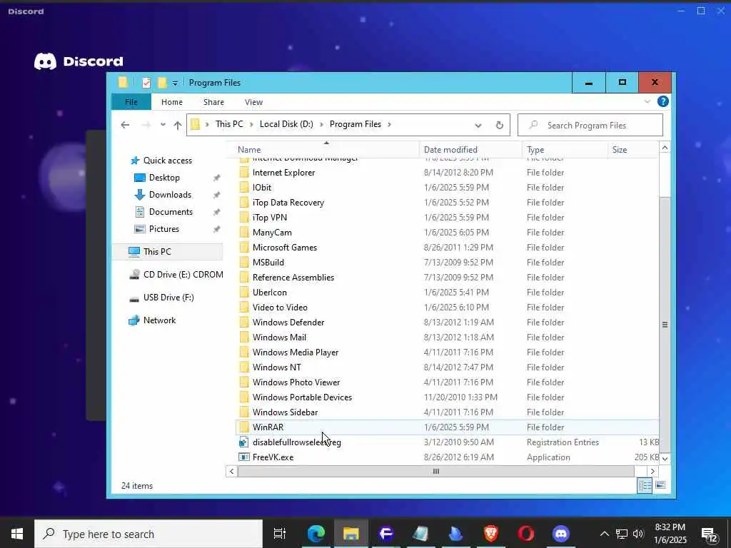Select the disablefullrowselect registry file icon

coord(244,442)
